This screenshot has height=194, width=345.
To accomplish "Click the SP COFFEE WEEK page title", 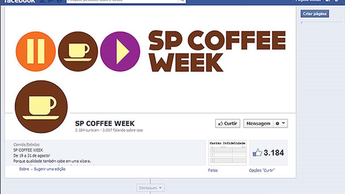I will click(105, 124).
